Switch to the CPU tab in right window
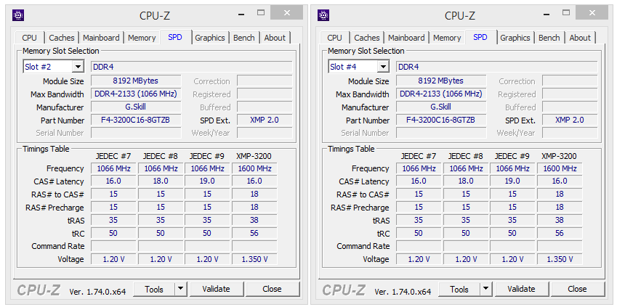The image size is (617, 307). 334,38
